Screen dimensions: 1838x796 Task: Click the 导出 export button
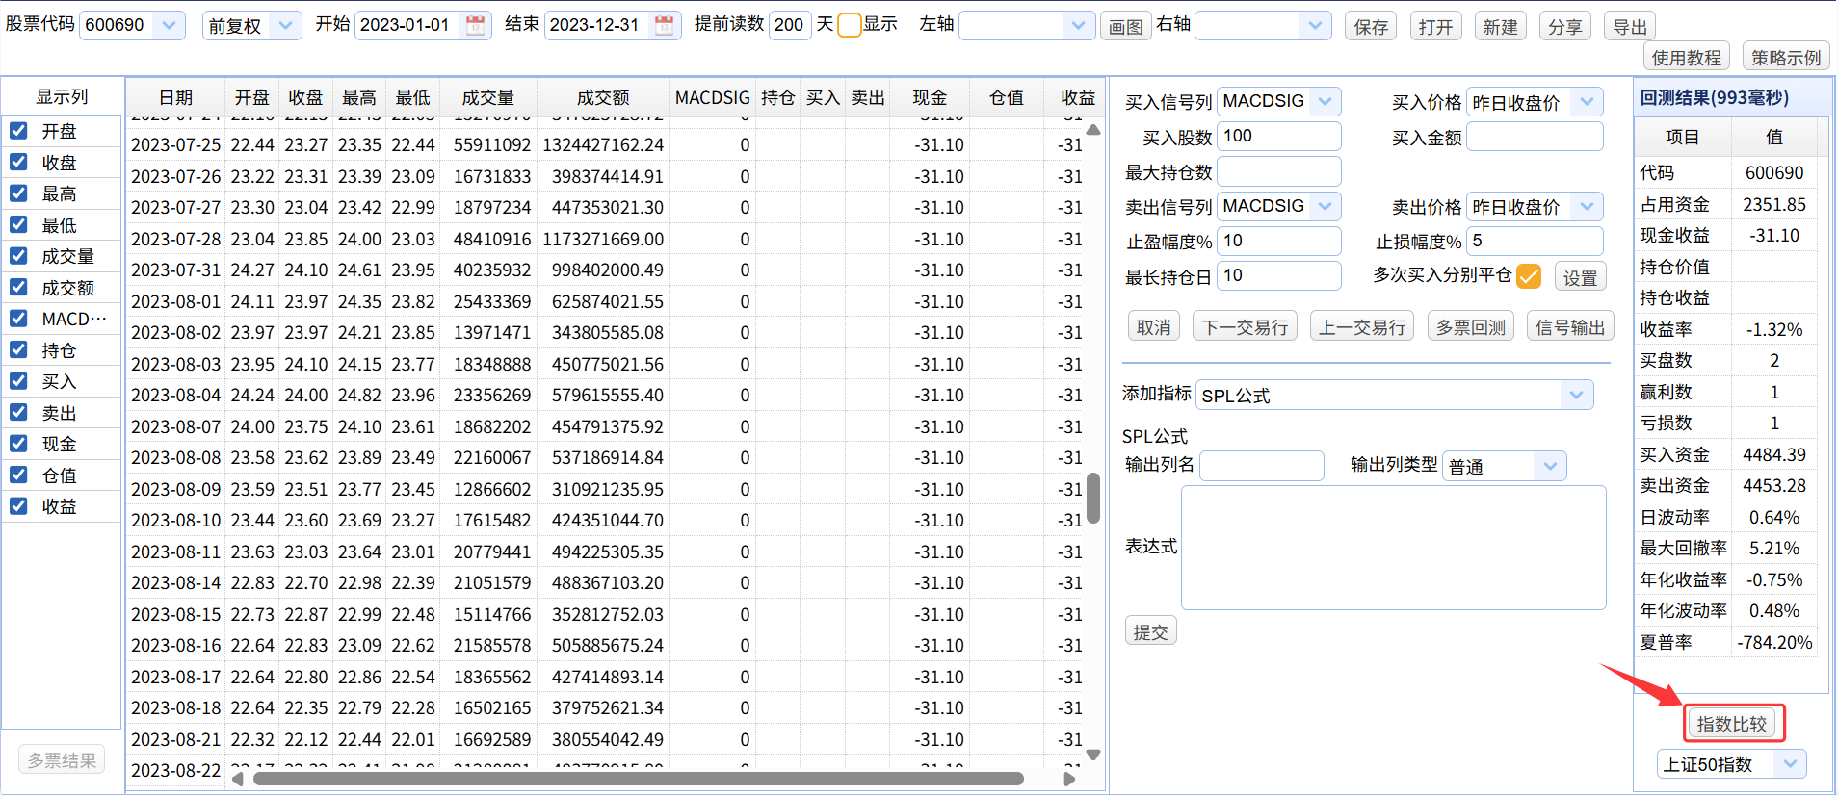[1630, 27]
